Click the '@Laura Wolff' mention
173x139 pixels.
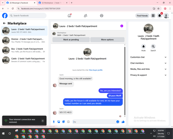coord(115,96)
